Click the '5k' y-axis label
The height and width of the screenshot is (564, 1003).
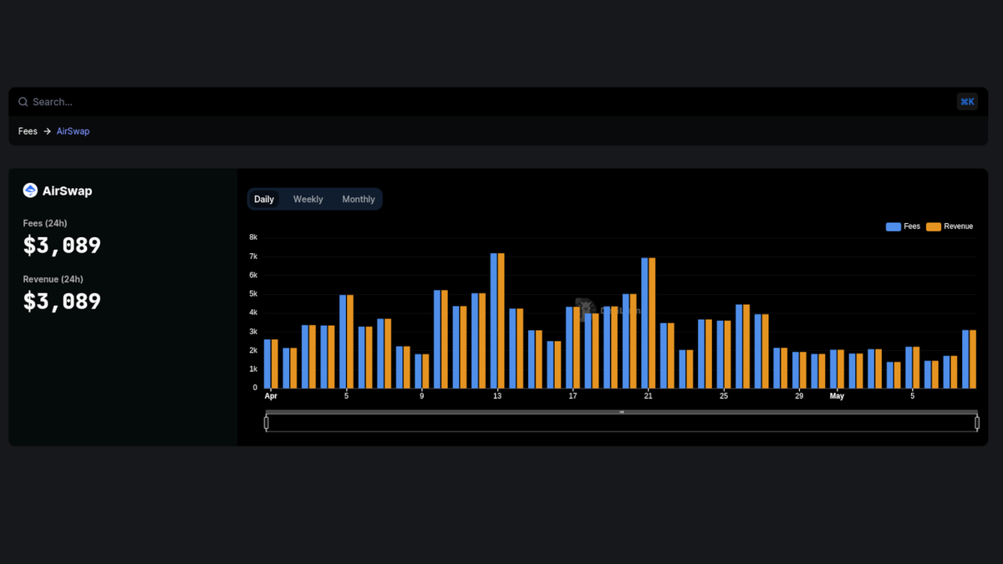(x=253, y=294)
